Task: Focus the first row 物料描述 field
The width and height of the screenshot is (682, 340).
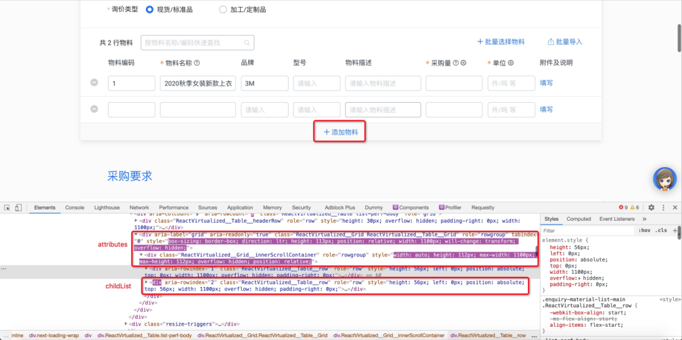Action: [383, 83]
